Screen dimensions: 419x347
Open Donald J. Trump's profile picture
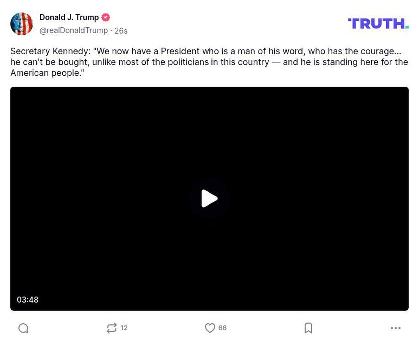(22, 23)
